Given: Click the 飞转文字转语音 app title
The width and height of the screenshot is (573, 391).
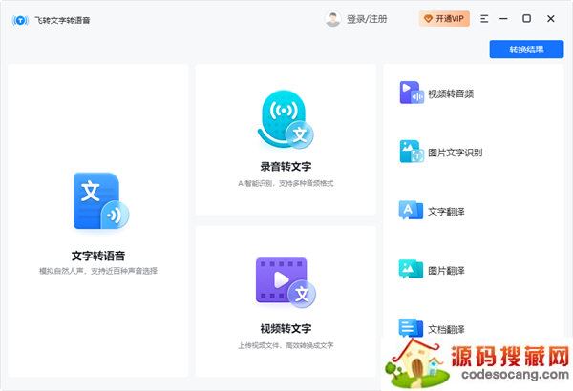Looking at the screenshot, I should pyautogui.click(x=62, y=20).
